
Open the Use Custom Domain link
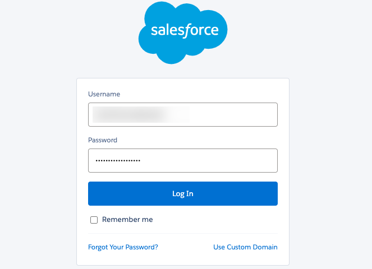pos(245,247)
